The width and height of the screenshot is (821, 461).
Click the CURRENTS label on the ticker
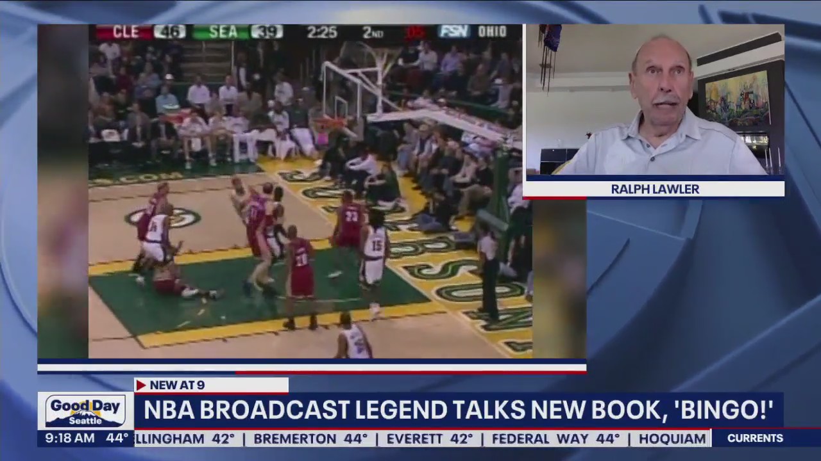click(x=755, y=438)
